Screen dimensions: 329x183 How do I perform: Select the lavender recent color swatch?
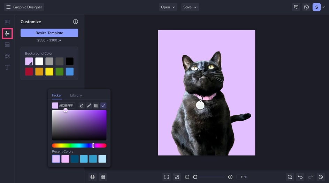coord(56,159)
